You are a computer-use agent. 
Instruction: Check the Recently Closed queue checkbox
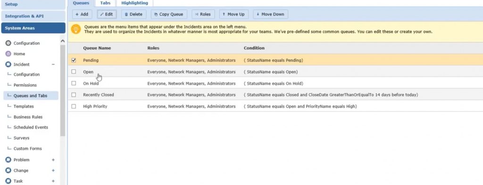point(74,95)
